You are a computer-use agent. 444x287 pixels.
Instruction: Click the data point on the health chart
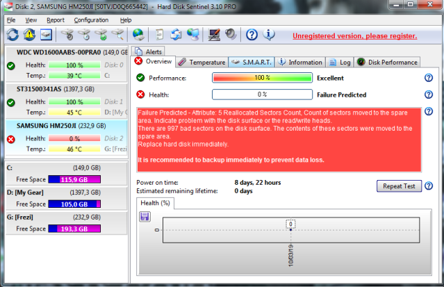click(291, 224)
